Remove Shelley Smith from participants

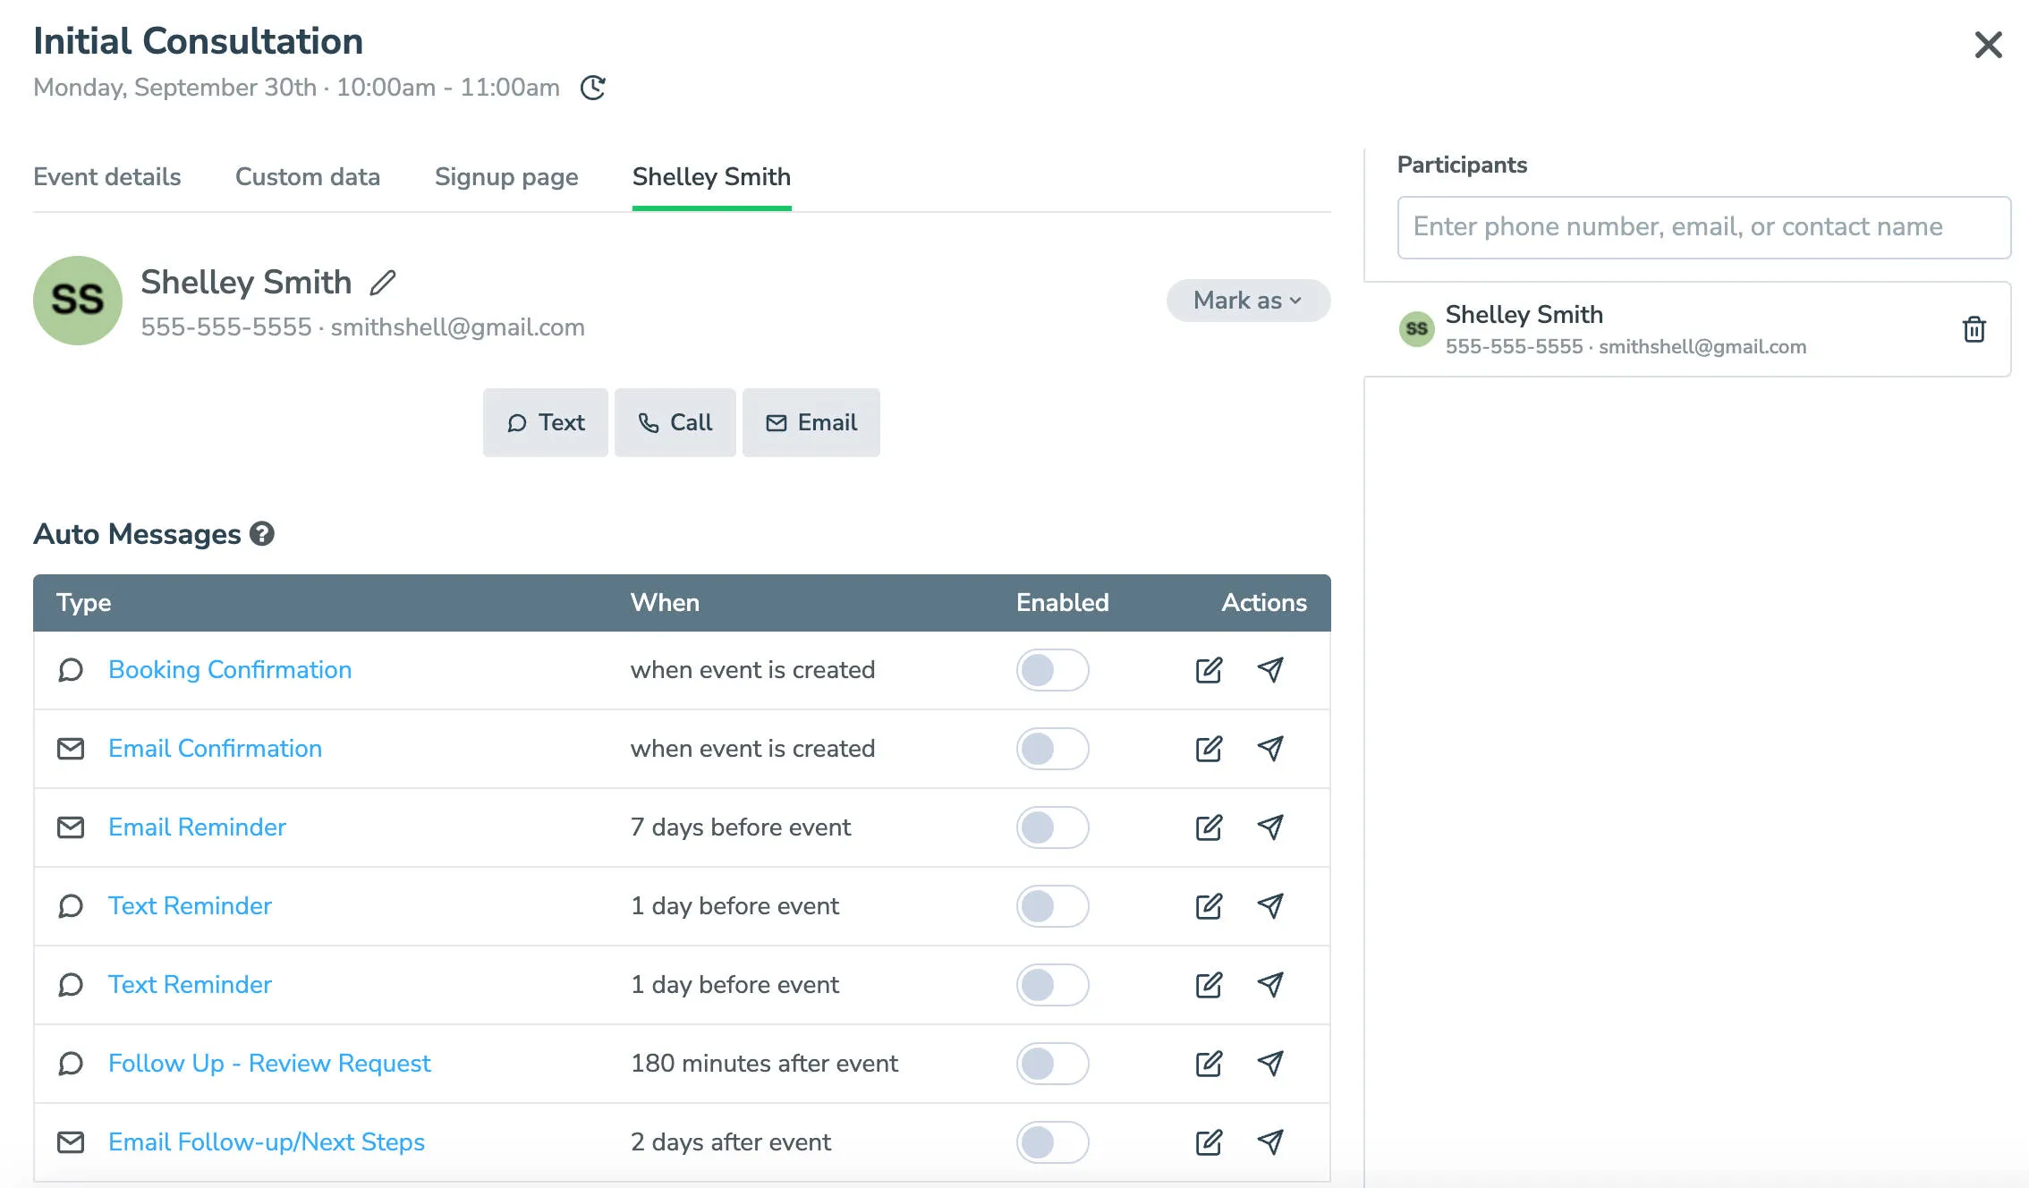1974,329
